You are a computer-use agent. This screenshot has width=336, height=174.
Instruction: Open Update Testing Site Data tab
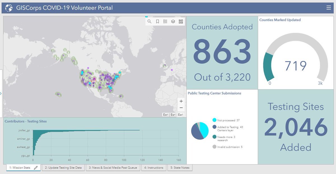64,168
